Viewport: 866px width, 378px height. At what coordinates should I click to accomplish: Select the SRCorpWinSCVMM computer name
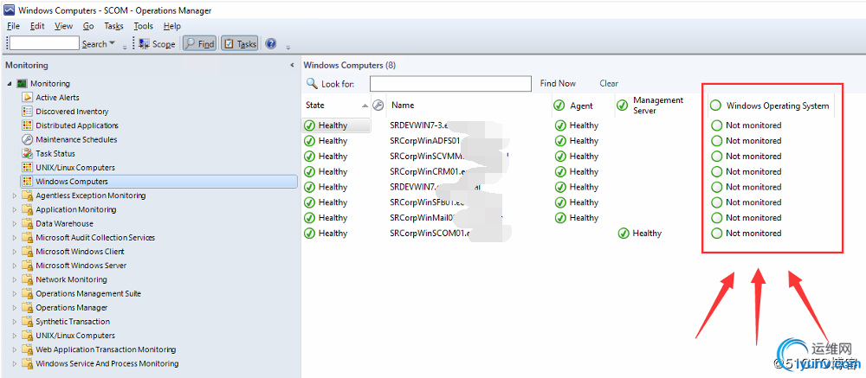(428, 157)
